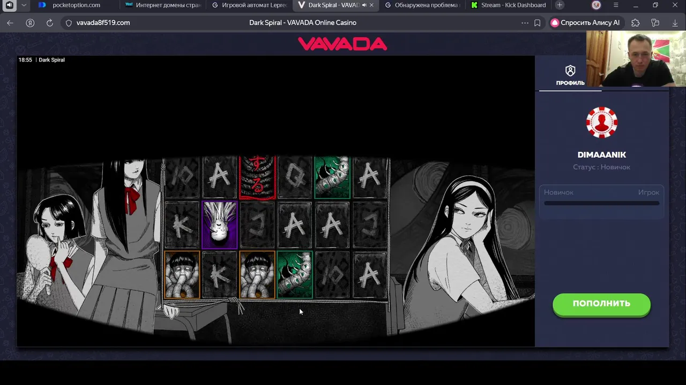The height and width of the screenshot is (385, 686).
Task: Open the browser hamburger menu
Action: coord(616,5)
